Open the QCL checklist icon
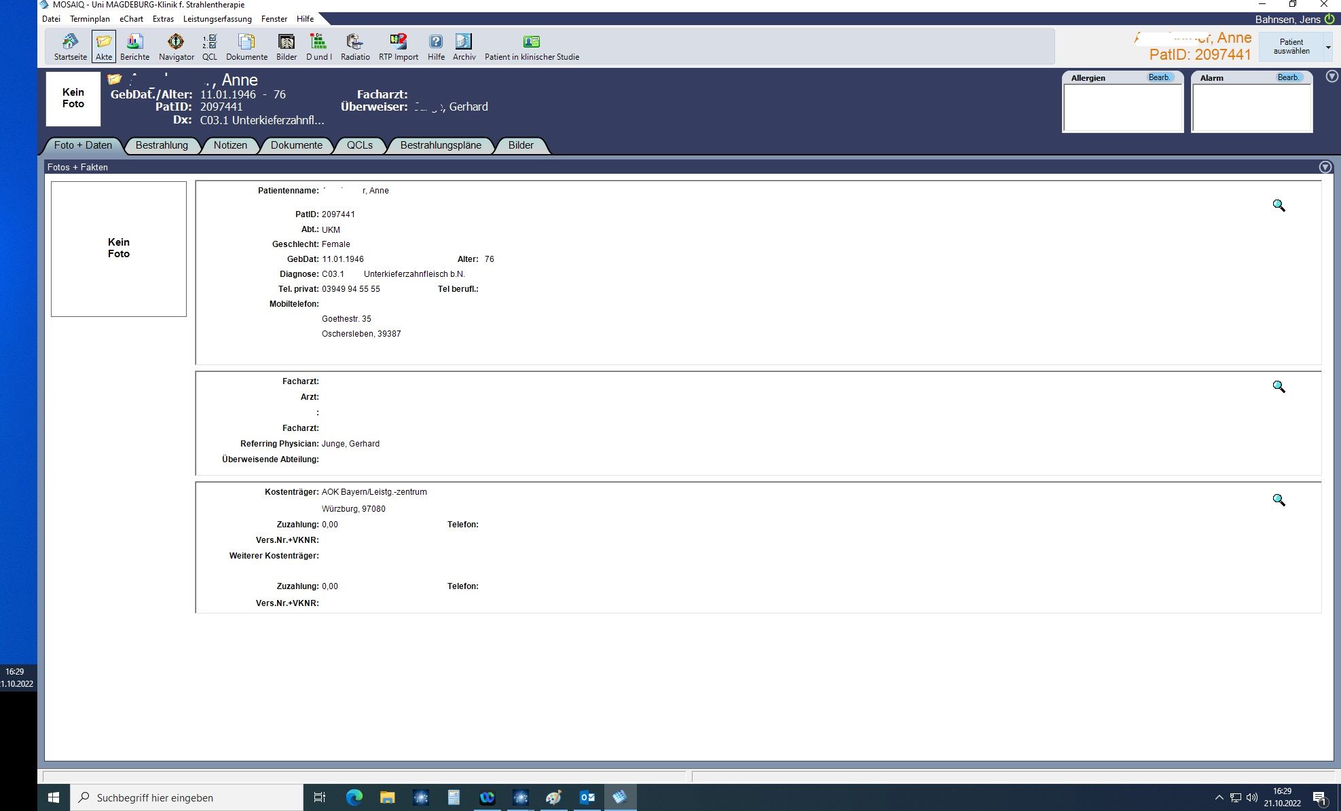 (210, 46)
